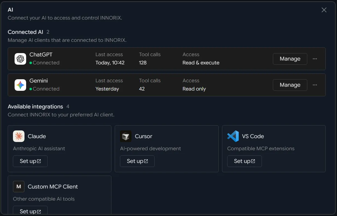337x216 pixels.
Task: Click ChatGPT's 'Today, 10:42' last access value
Action: click(x=110, y=63)
